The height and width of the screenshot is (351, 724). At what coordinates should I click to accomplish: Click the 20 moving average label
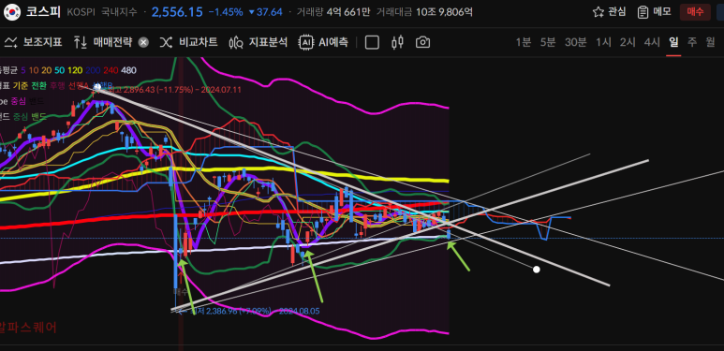point(47,70)
